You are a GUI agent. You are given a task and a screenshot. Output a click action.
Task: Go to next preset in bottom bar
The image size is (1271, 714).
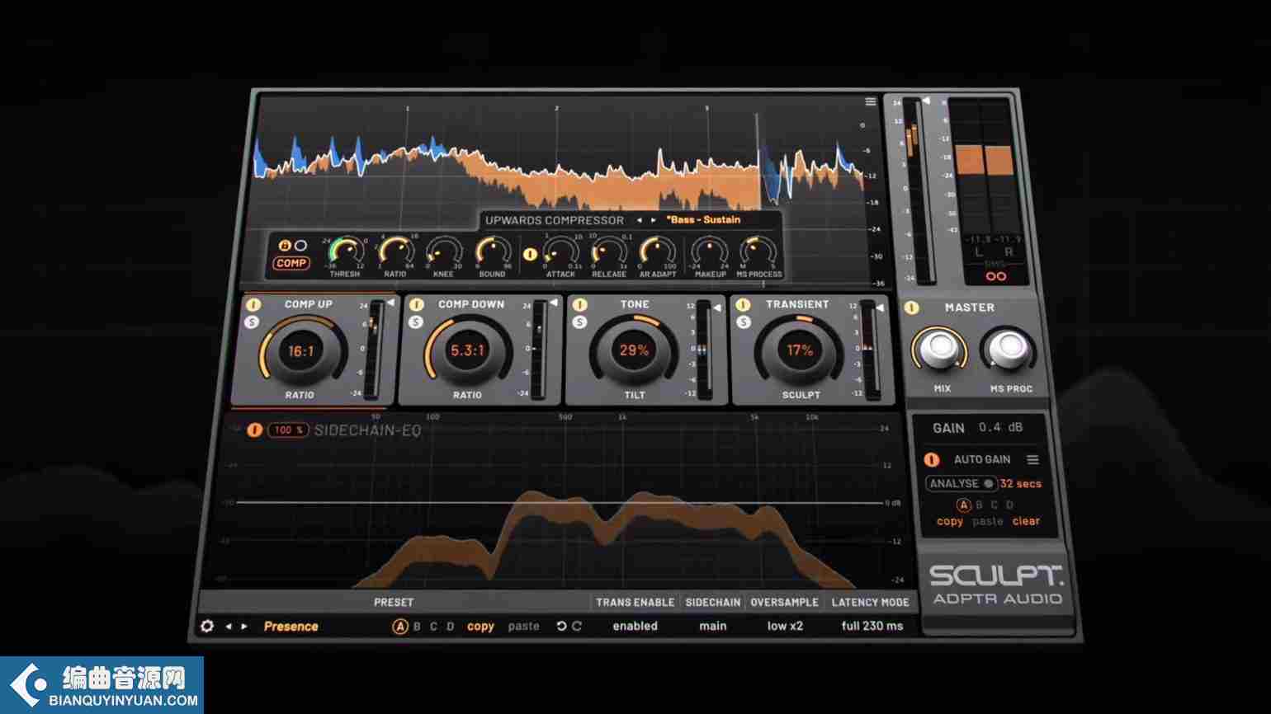point(244,626)
